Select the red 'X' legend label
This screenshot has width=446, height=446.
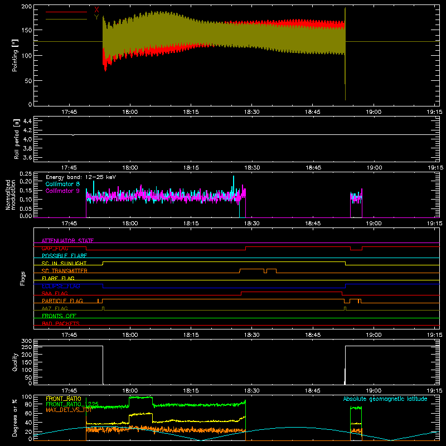pyautogui.click(x=96, y=10)
